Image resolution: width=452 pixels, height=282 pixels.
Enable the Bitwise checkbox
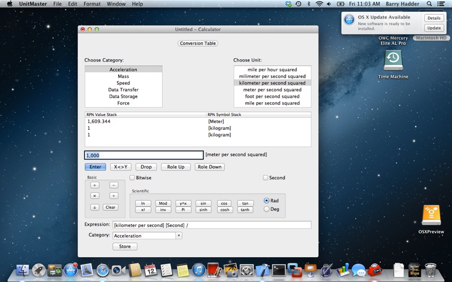[x=132, y=178]
